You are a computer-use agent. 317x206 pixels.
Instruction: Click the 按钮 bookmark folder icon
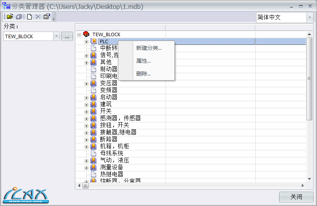click(x=93, y=125)
